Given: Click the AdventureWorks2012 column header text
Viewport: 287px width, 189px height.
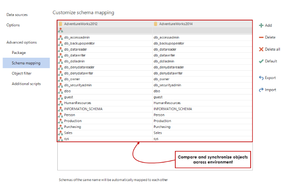Looking at the screenshot, I should point(81,24).
